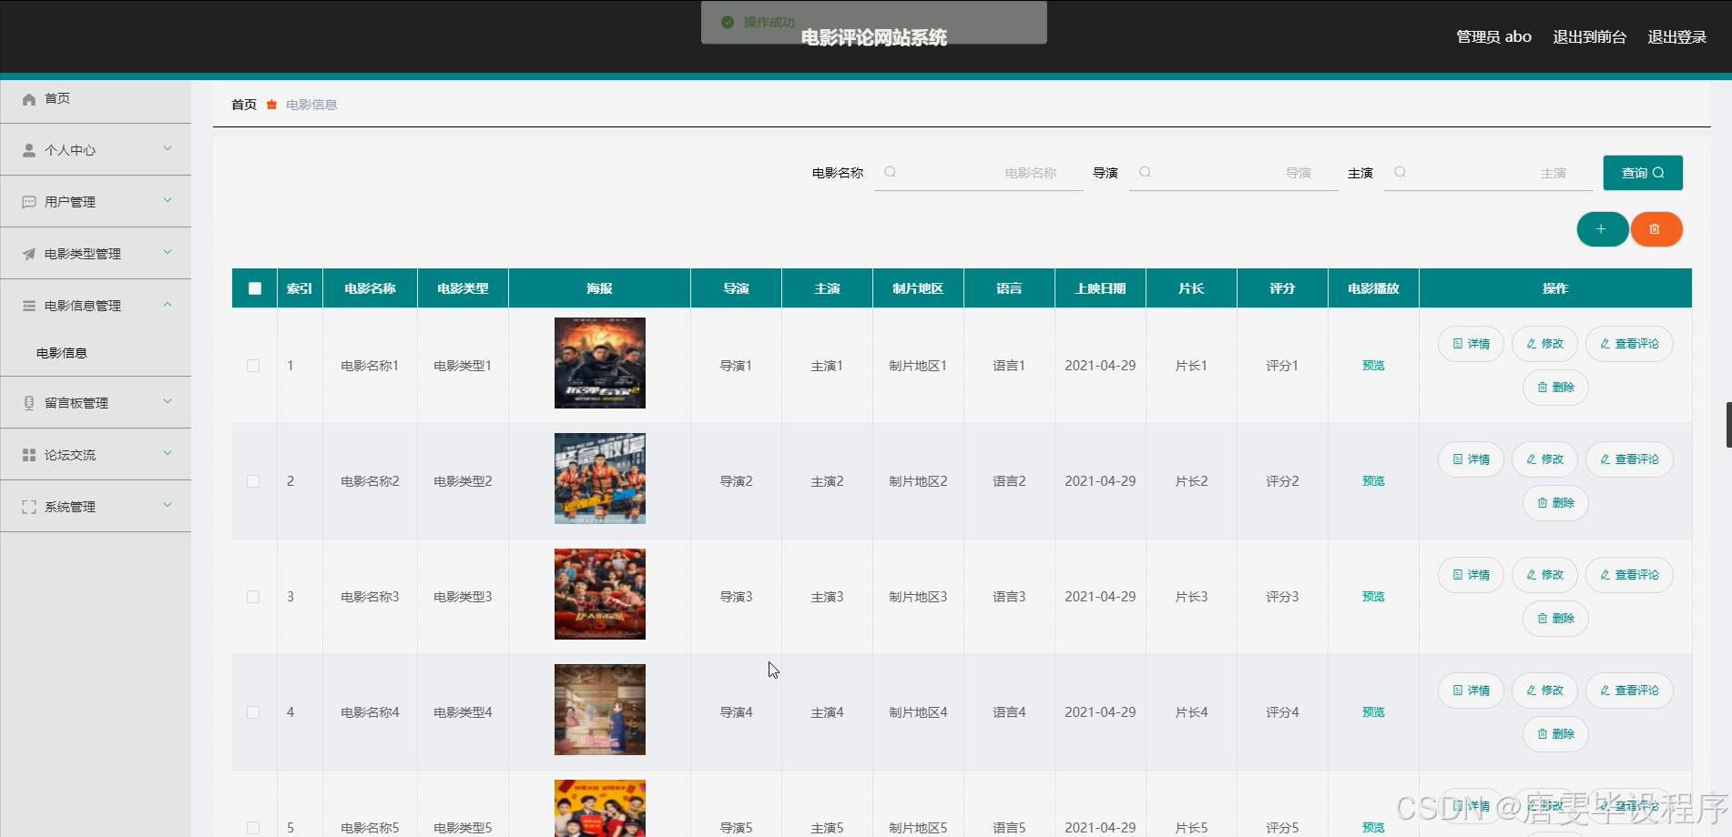
Task: Click the green plus add button
Action: tap(1603, 229)
